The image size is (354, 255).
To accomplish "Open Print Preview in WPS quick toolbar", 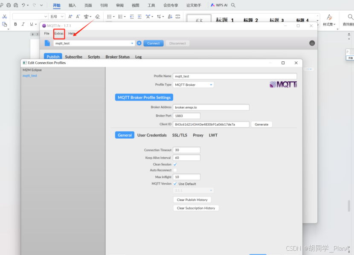I will point(16,5).
